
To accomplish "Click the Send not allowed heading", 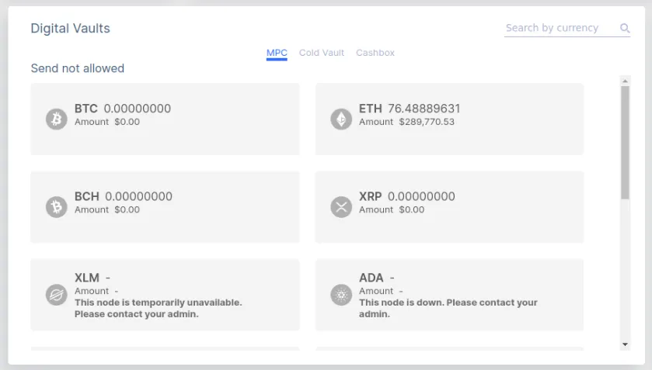I will pyautogui.click(x=78, y=68).
